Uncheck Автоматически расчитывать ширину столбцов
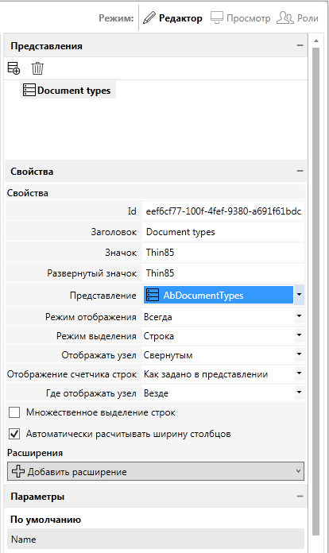 tap(14, 434)
